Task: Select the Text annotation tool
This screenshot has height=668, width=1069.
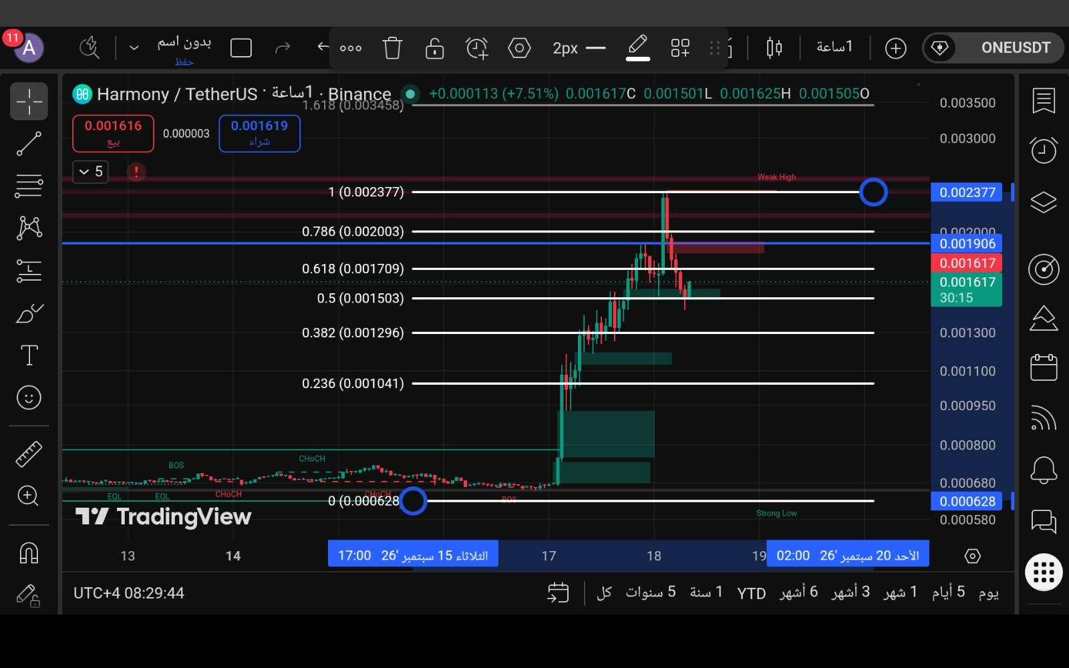Action: pos(29,355)
